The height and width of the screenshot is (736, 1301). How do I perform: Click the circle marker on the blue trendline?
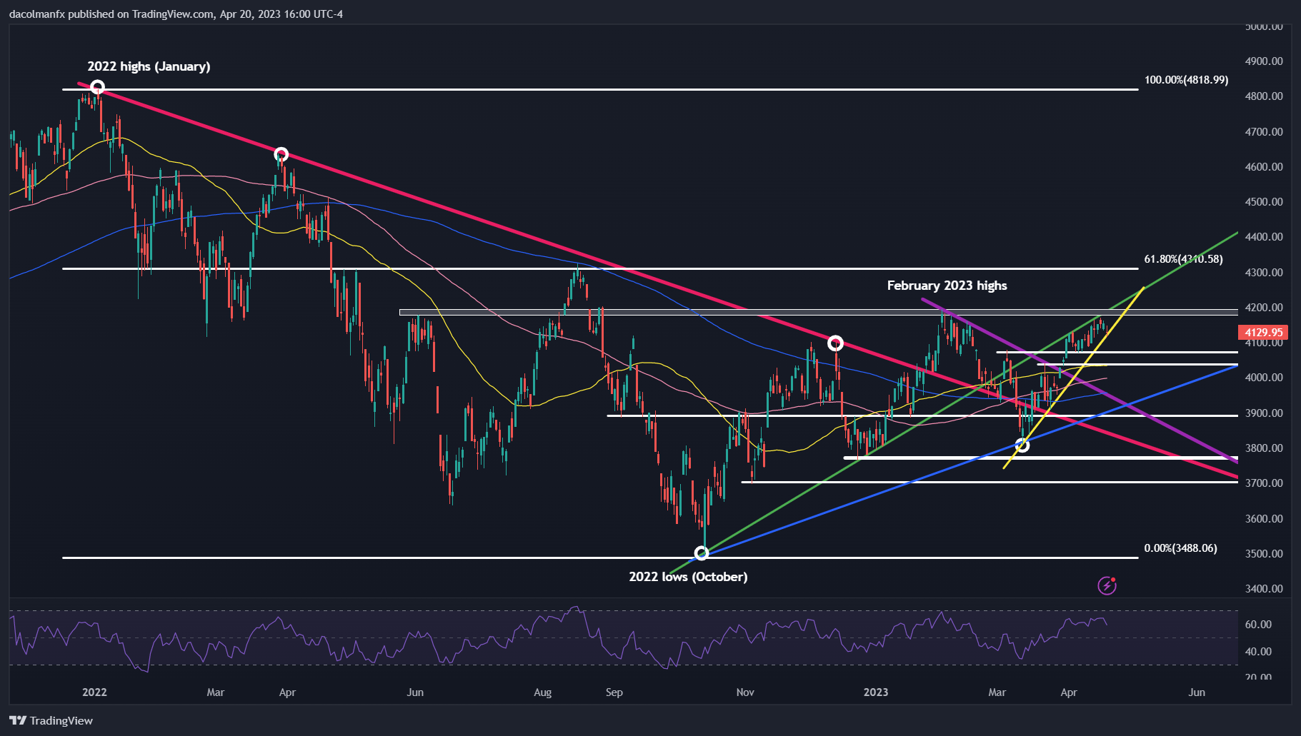coord(1022,445)
